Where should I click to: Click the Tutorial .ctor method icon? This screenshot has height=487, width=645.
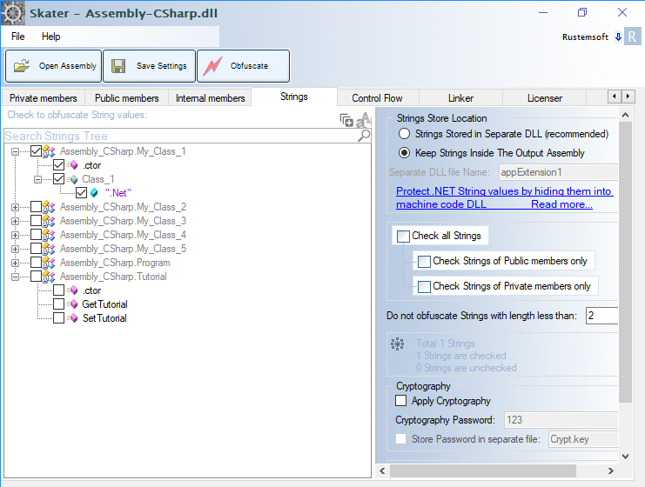(73, 290)
